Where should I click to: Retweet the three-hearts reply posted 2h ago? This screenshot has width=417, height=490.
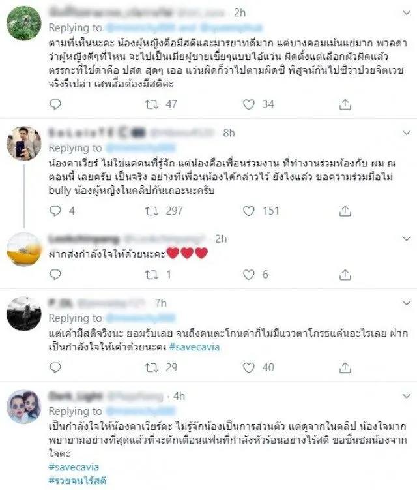point(152,275)
